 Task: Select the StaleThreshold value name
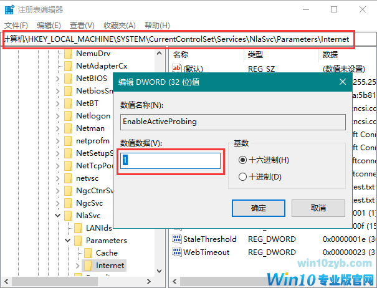(210, 239)
